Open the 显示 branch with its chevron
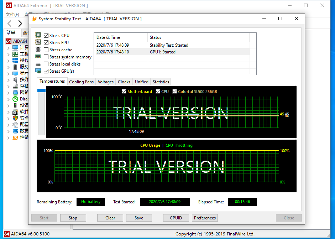The image size is (335, 239). [x=8, y=73]
